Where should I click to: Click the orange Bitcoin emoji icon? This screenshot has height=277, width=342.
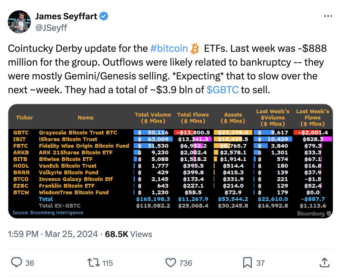pyautogui.click(x=194, y=49)
